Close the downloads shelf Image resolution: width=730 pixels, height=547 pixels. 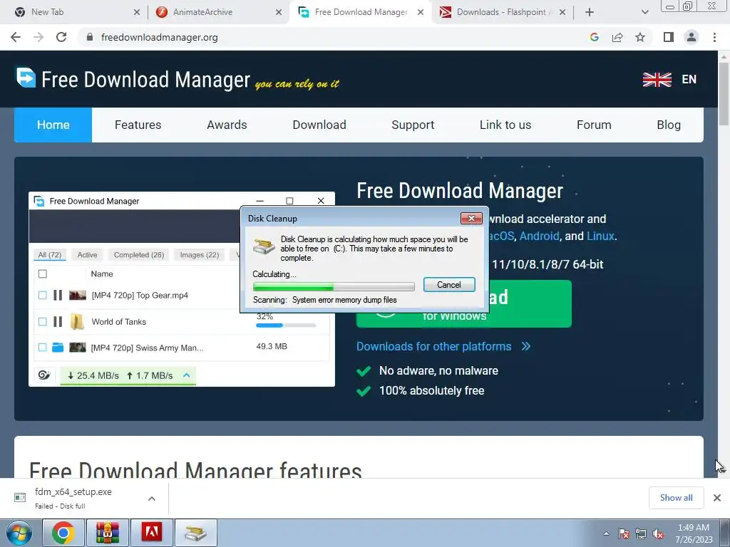(717, 498)
